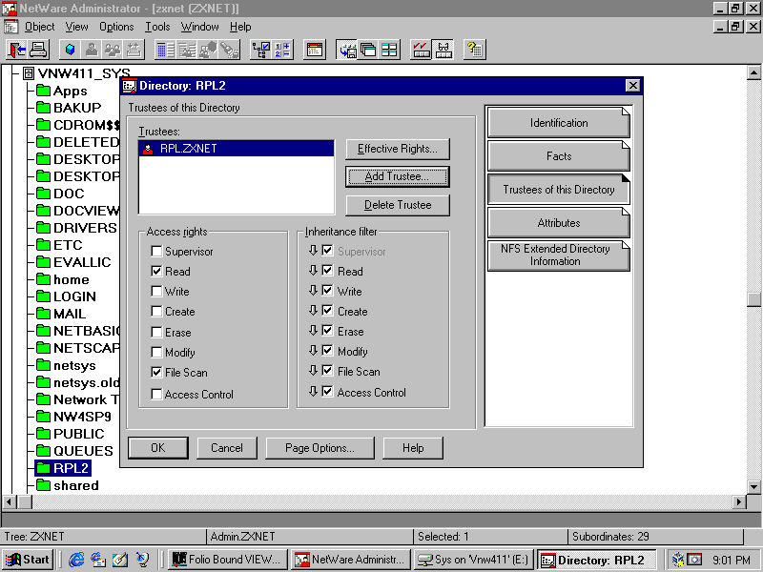763x572 pixels.
Task: Check Access Control in Access rights
Action: tap(156, 394)
